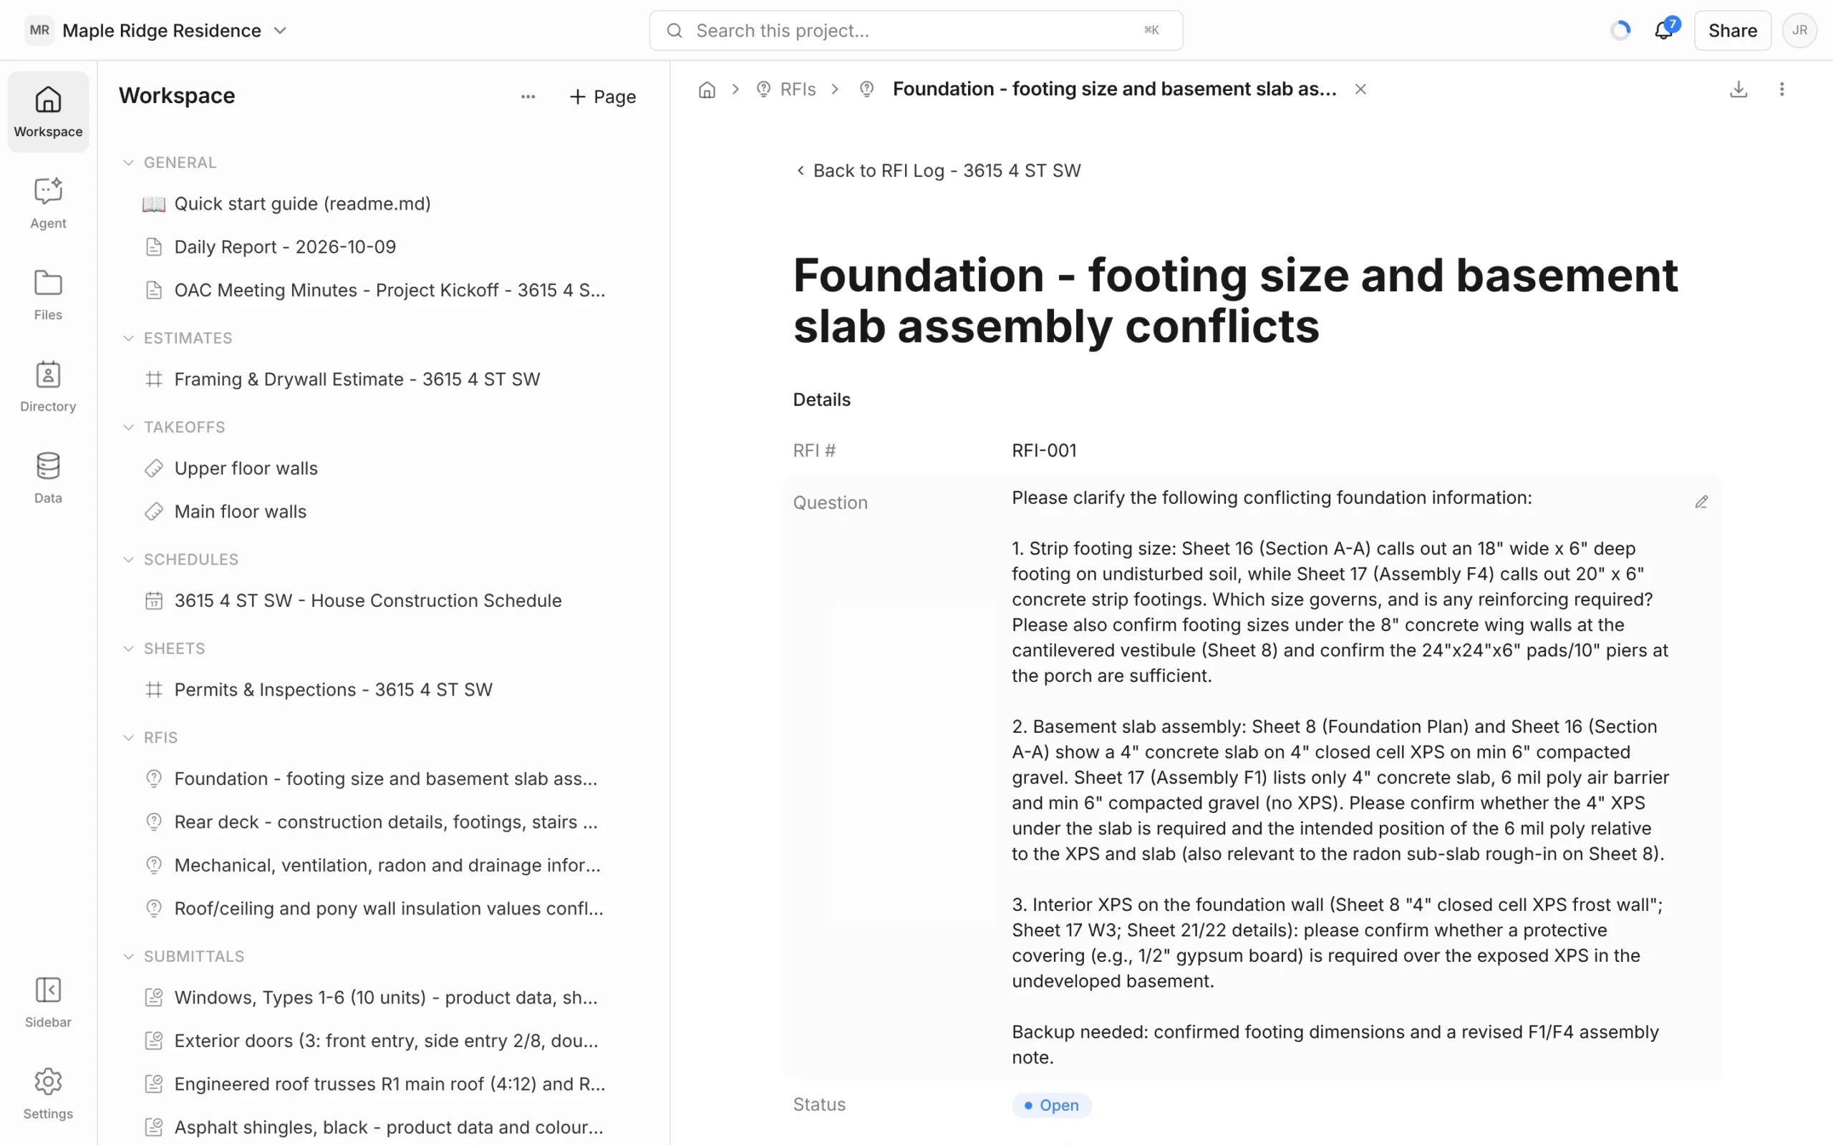Click the Search this project field
The width and height of the screenshot is (1833, 1145).
pos(915,30)
